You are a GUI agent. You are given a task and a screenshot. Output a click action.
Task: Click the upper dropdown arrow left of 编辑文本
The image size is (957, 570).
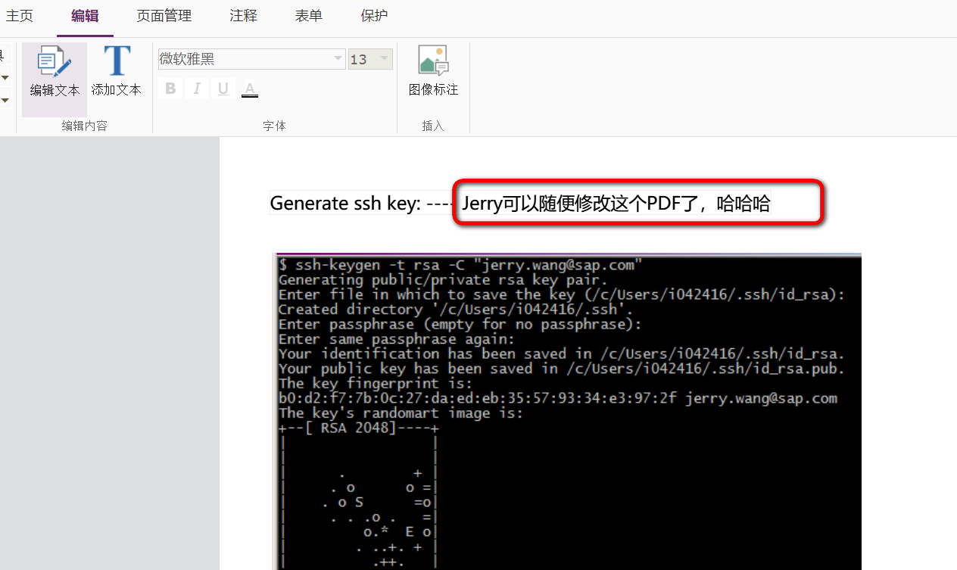tap(5, 77)
